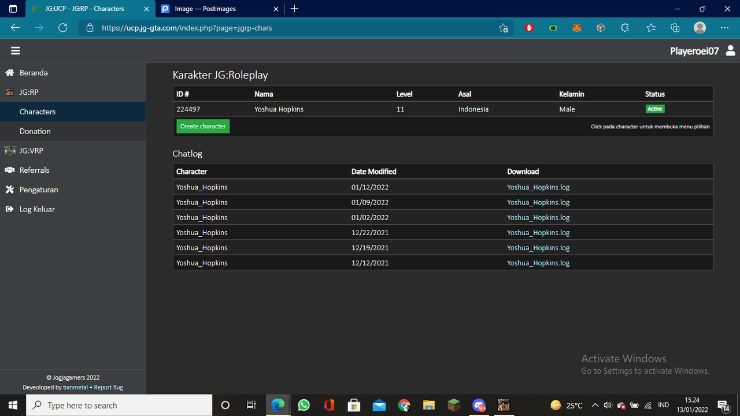
Task: Click the user profile icon beside Playeroei07
Action: pyautogui.click(x=730, y=51)
